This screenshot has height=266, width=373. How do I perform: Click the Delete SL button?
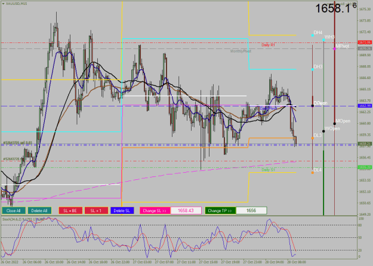tap(122, 210)
